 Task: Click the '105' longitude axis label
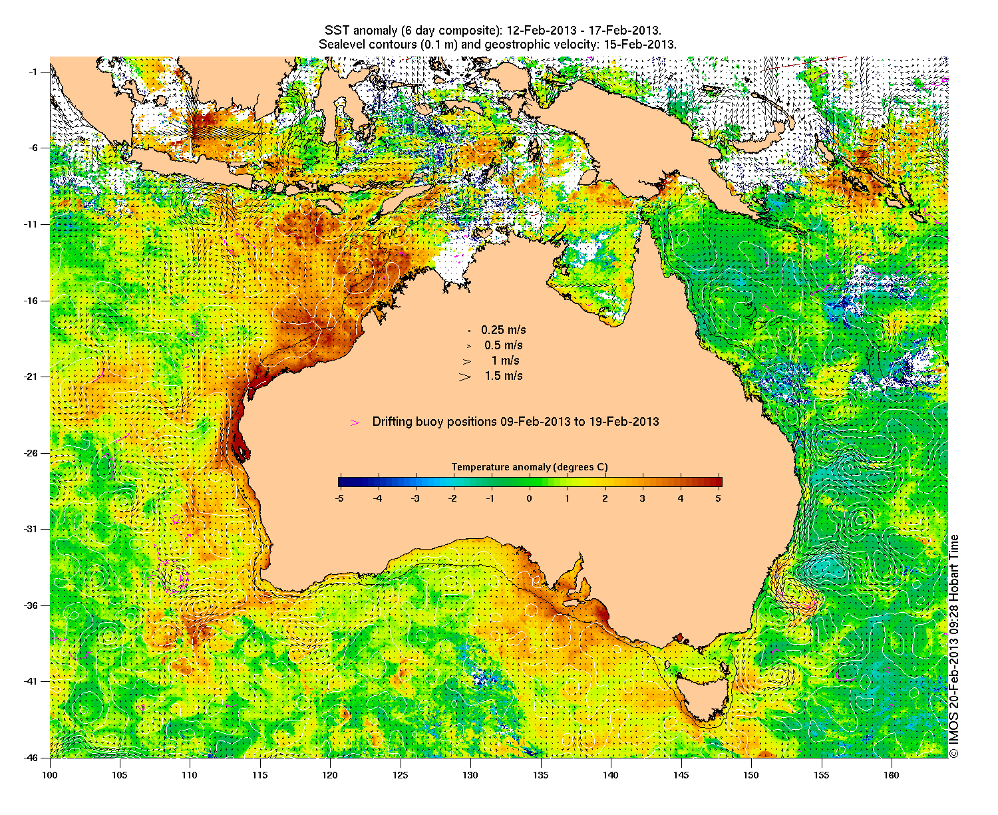click(x=120, y=775)
